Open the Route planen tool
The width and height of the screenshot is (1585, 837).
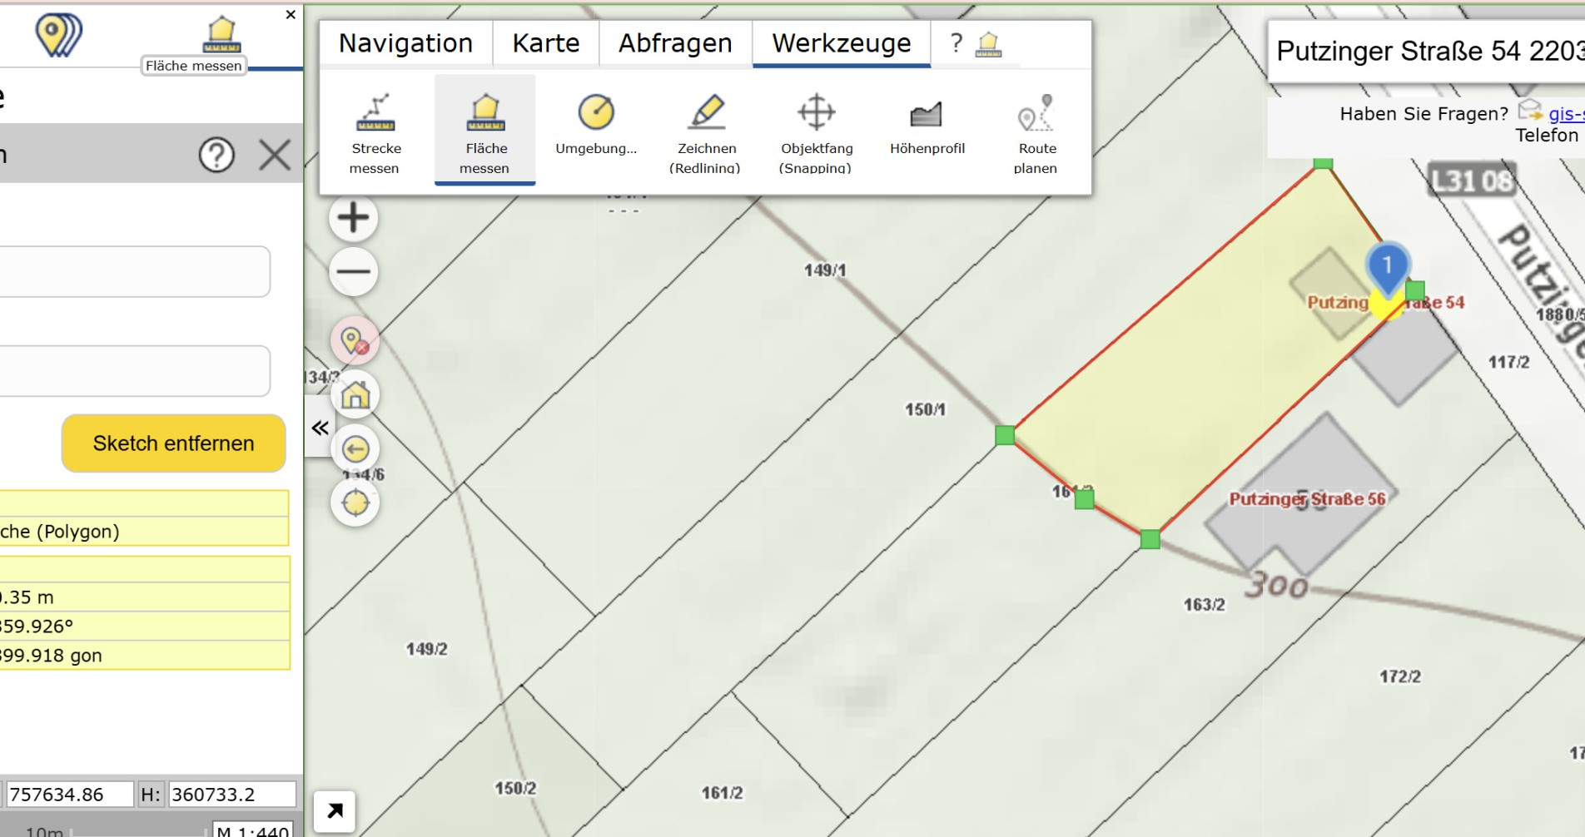(1036, 131)
